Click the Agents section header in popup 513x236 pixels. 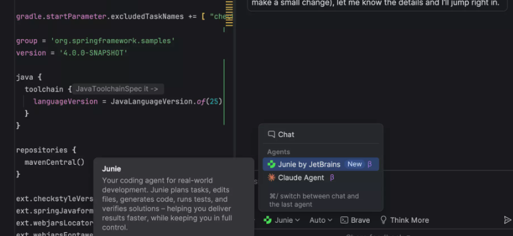(278, 152)
